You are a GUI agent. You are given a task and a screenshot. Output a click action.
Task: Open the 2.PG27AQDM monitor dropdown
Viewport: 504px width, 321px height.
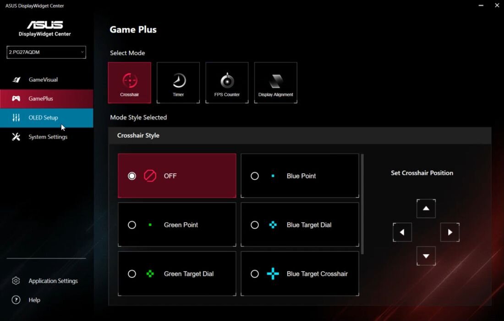tap(46, 52)
